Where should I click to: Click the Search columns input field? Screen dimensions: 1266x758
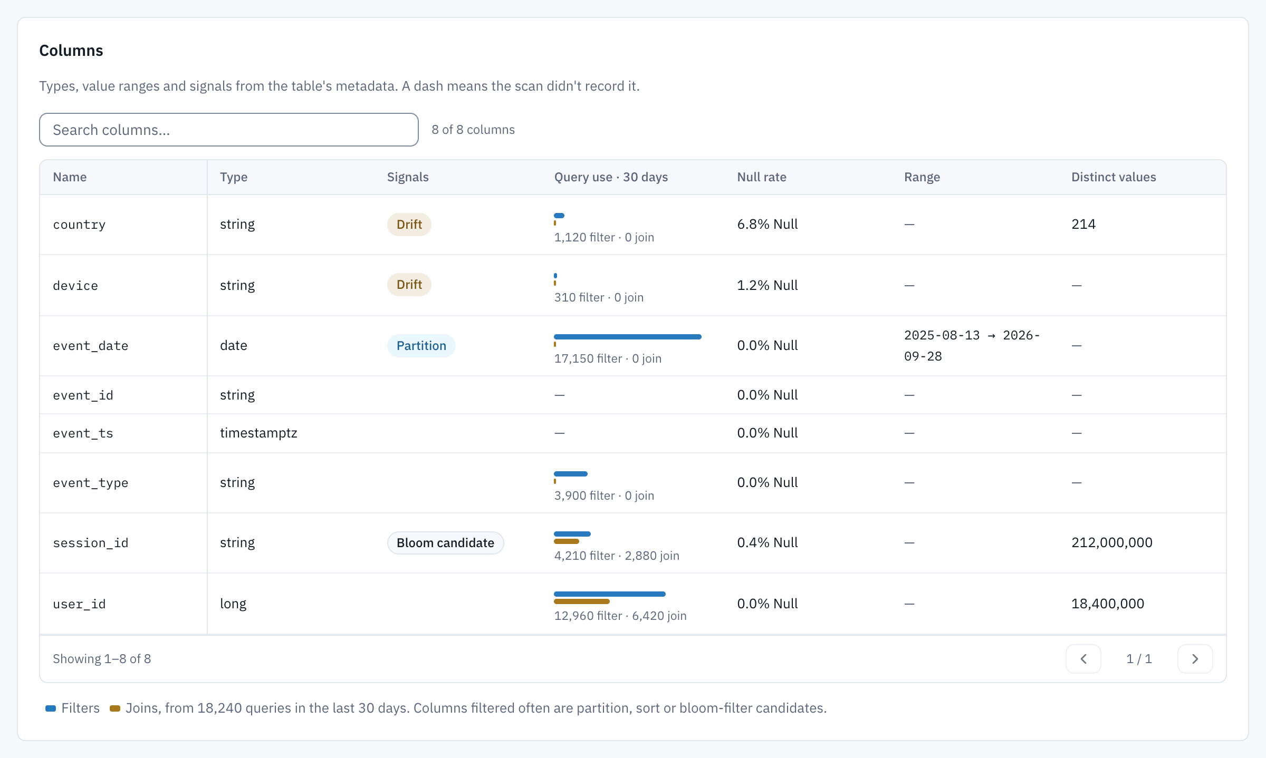[229, 130]
